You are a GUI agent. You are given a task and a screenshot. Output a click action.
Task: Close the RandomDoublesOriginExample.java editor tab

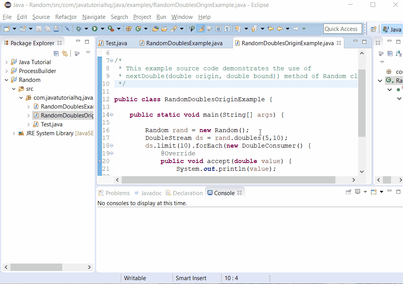[339, 43]
